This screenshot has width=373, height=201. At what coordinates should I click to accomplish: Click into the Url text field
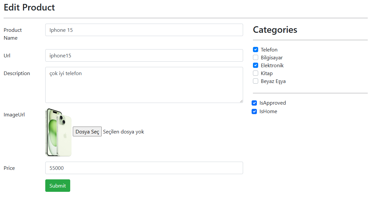point(144,55)
